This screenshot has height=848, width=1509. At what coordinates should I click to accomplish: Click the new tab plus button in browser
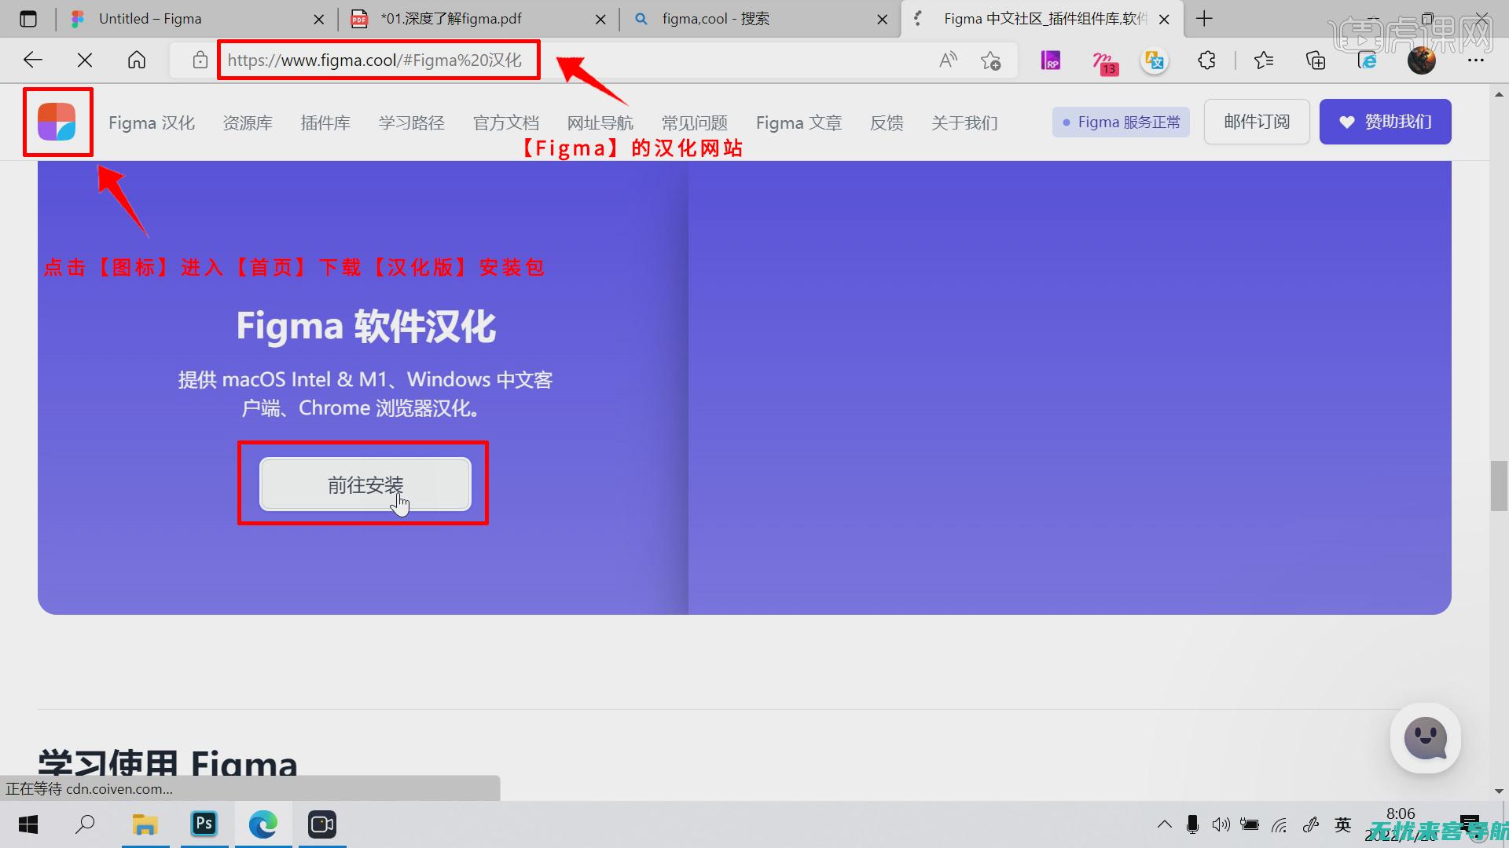coord(1204,17)
